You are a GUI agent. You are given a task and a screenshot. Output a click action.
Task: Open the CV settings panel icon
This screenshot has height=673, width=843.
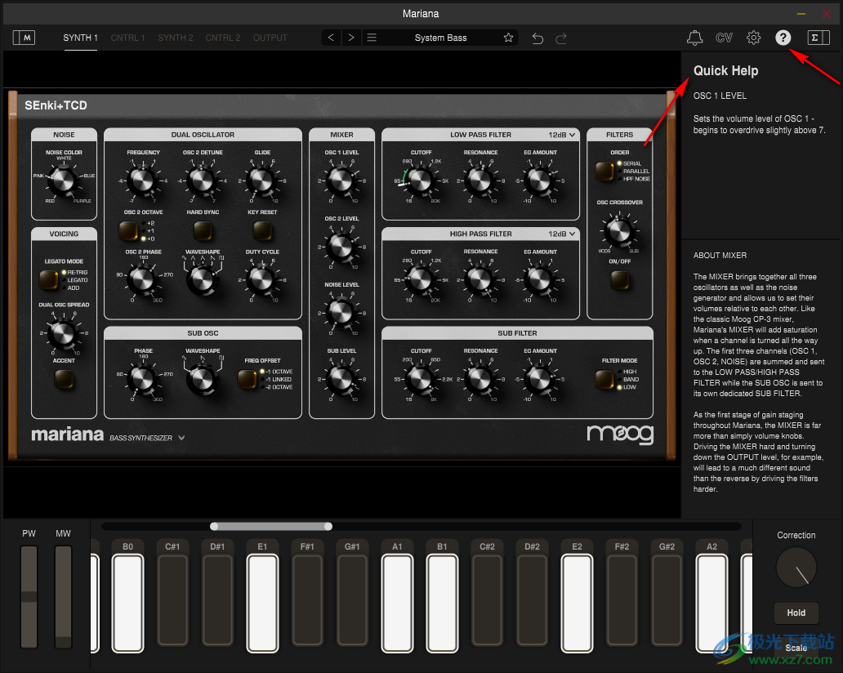(x=724, y=38)
